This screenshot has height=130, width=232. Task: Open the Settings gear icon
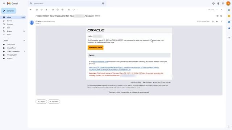[218, 4]
